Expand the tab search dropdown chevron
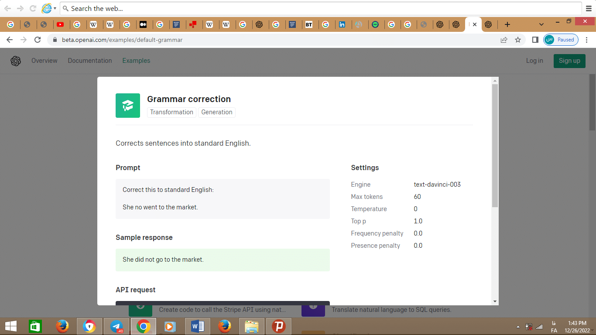 (541, 24)
